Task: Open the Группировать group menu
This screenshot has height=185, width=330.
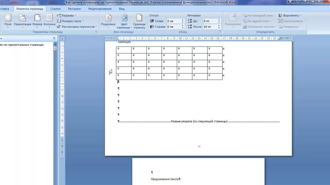Action: coord(292,21)
